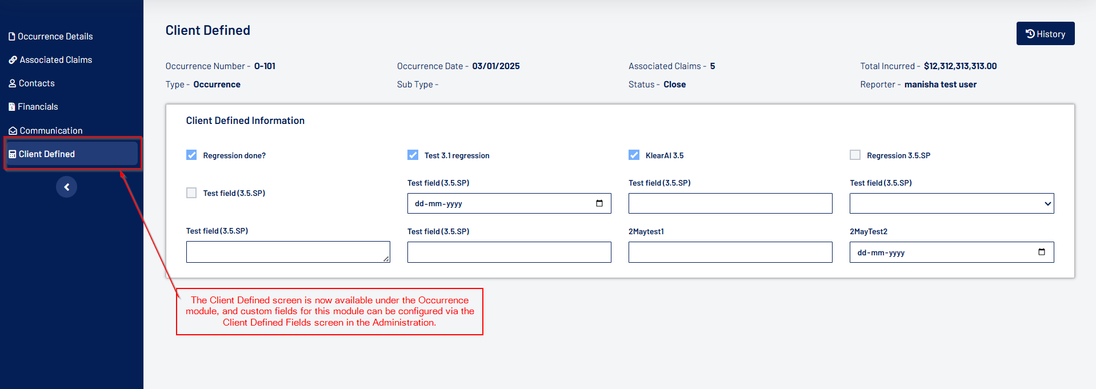1096x389 pixels.
Task: Click the Occurrence Details document icon
Action: tap(12, 37)
